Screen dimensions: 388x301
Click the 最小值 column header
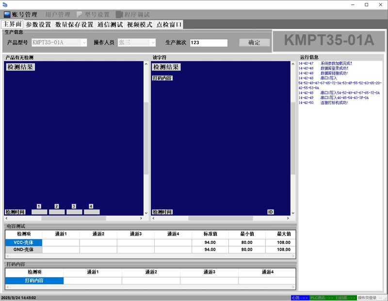[247, 234]
